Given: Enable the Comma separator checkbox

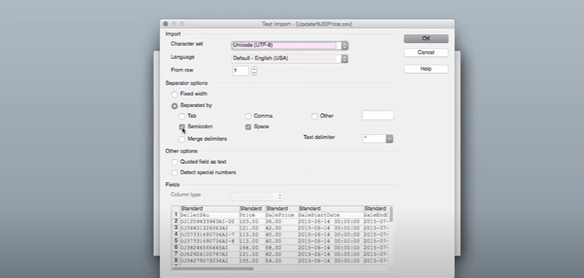Looking at the screenshot, I should (x=248, y=117).
